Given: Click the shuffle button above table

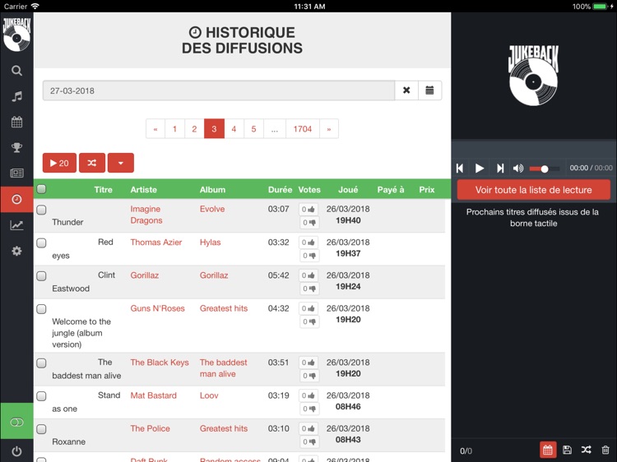Looking at the screenshot, I should (92, 163).
